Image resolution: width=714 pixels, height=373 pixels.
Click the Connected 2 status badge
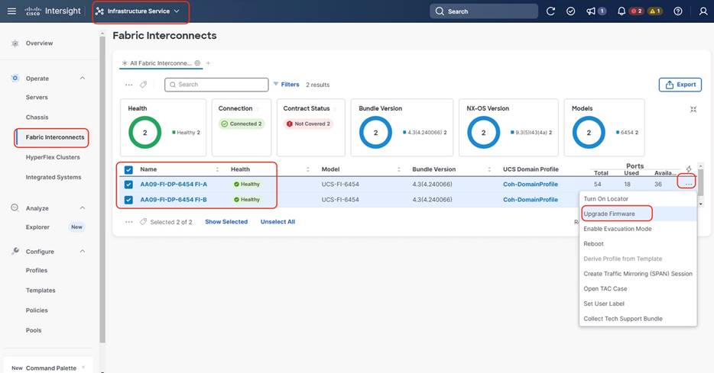242,124
